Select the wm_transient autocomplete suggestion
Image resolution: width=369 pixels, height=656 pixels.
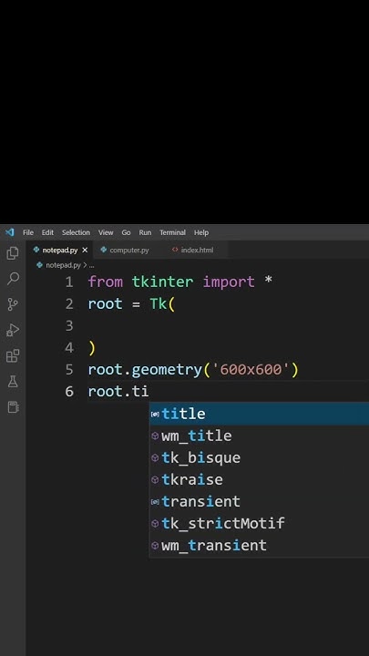[x=259, y=545]
